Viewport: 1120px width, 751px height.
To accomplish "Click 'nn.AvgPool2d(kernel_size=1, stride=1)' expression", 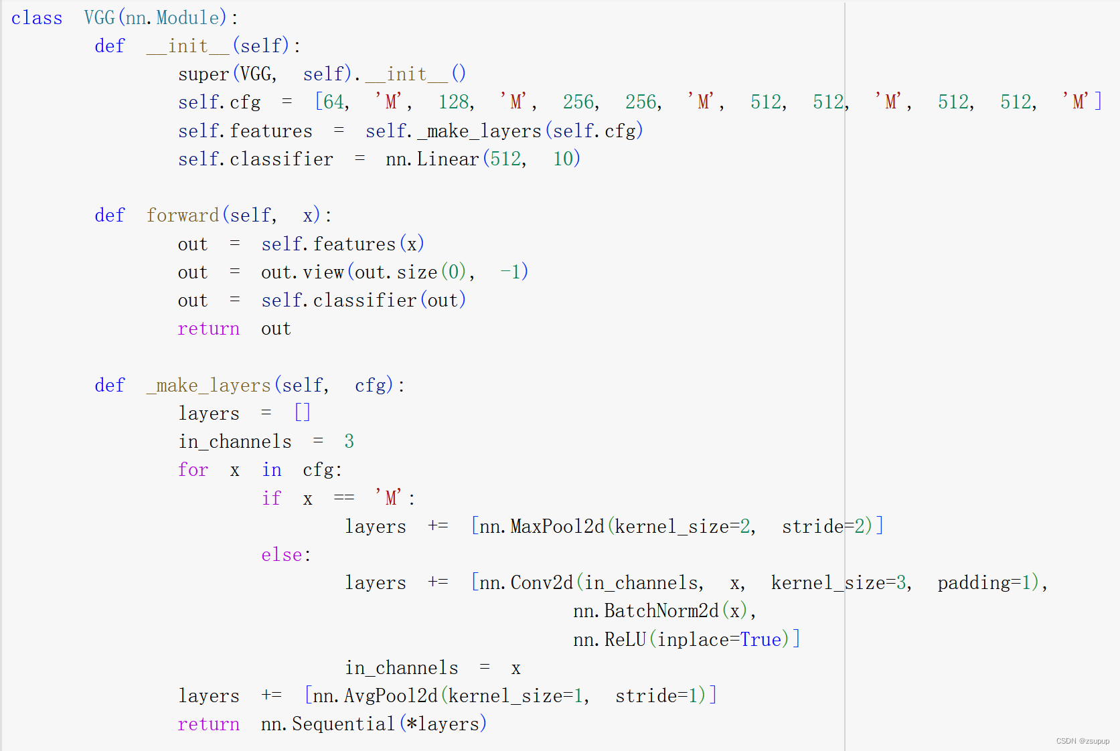I will (509, 696).
